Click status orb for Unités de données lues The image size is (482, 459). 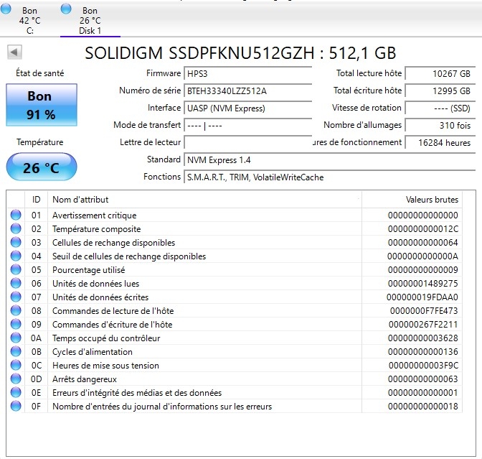pos(16,283)
